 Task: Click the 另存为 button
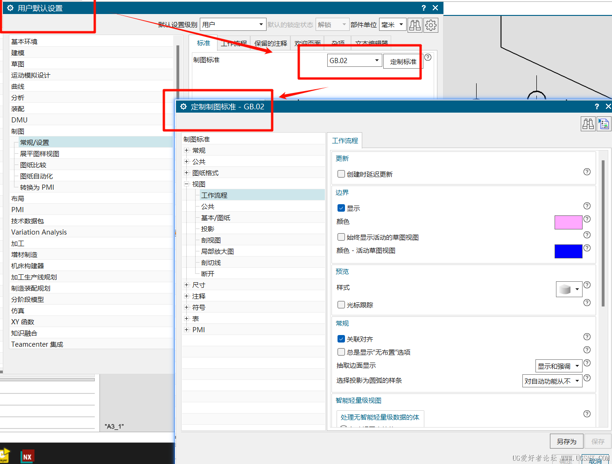click(x=566, y=441)
